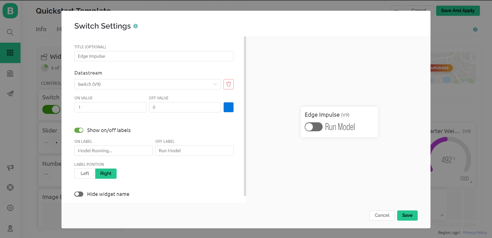Open the Switch (V9) datastream dropdown
The height and width of the screenshot is (238, 492).
(x=148, y=84)
